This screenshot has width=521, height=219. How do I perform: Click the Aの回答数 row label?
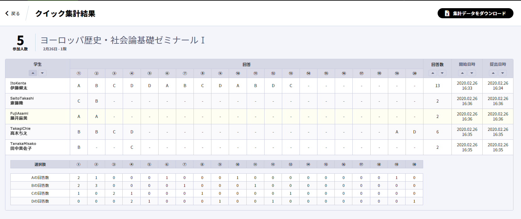(40, 177)
